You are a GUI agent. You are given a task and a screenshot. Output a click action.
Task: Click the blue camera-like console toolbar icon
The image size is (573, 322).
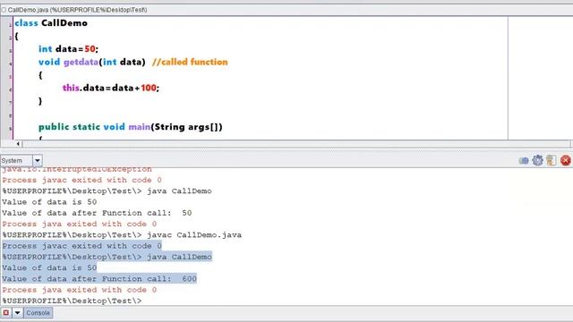[x=524, y=161]
